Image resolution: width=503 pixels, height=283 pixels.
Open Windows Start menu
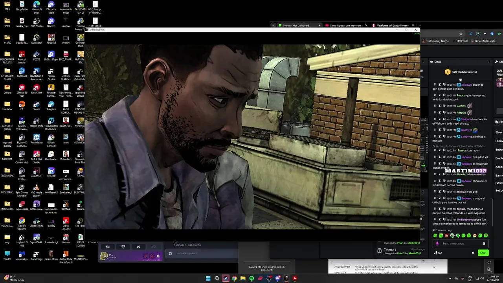(x=208, y=278)
